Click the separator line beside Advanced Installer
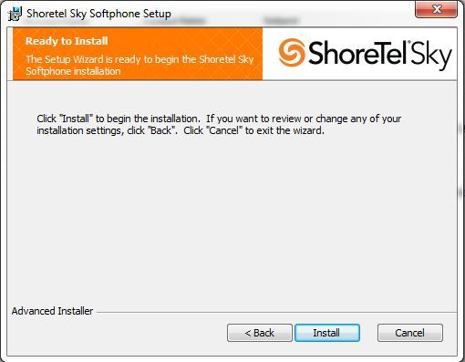Image resolution: width=465 pixels, height=362 pixels. click(276, 312)
